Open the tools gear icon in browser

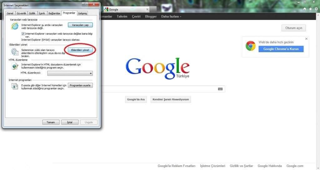click(316, 9)
